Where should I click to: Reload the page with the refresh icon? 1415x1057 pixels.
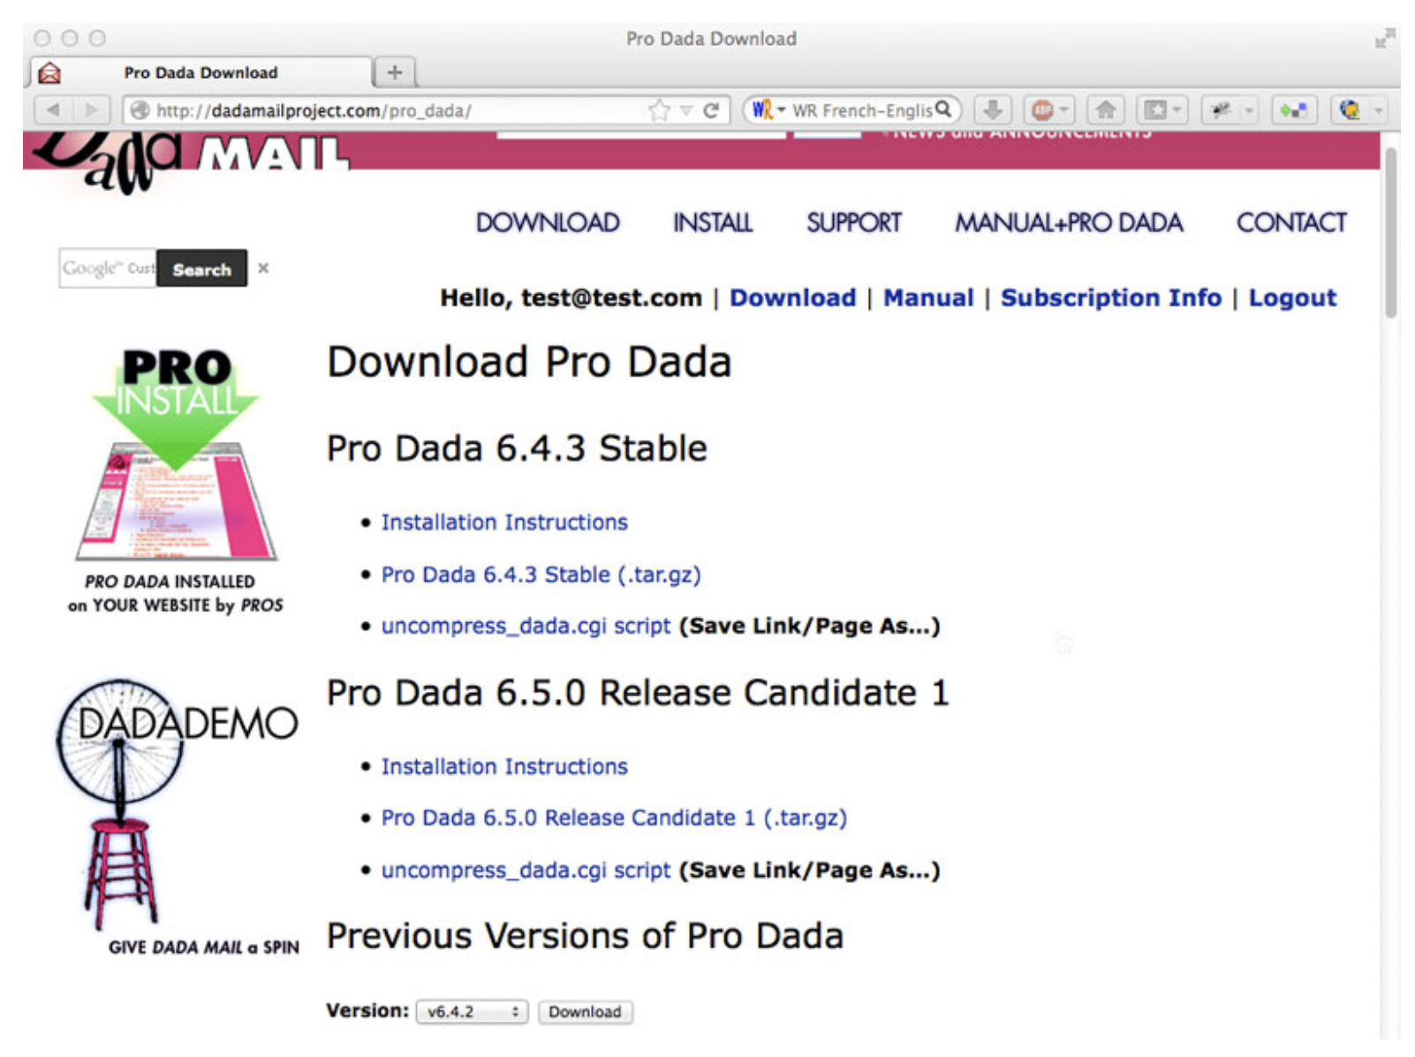pyautogui.click(x=711, y=110)
